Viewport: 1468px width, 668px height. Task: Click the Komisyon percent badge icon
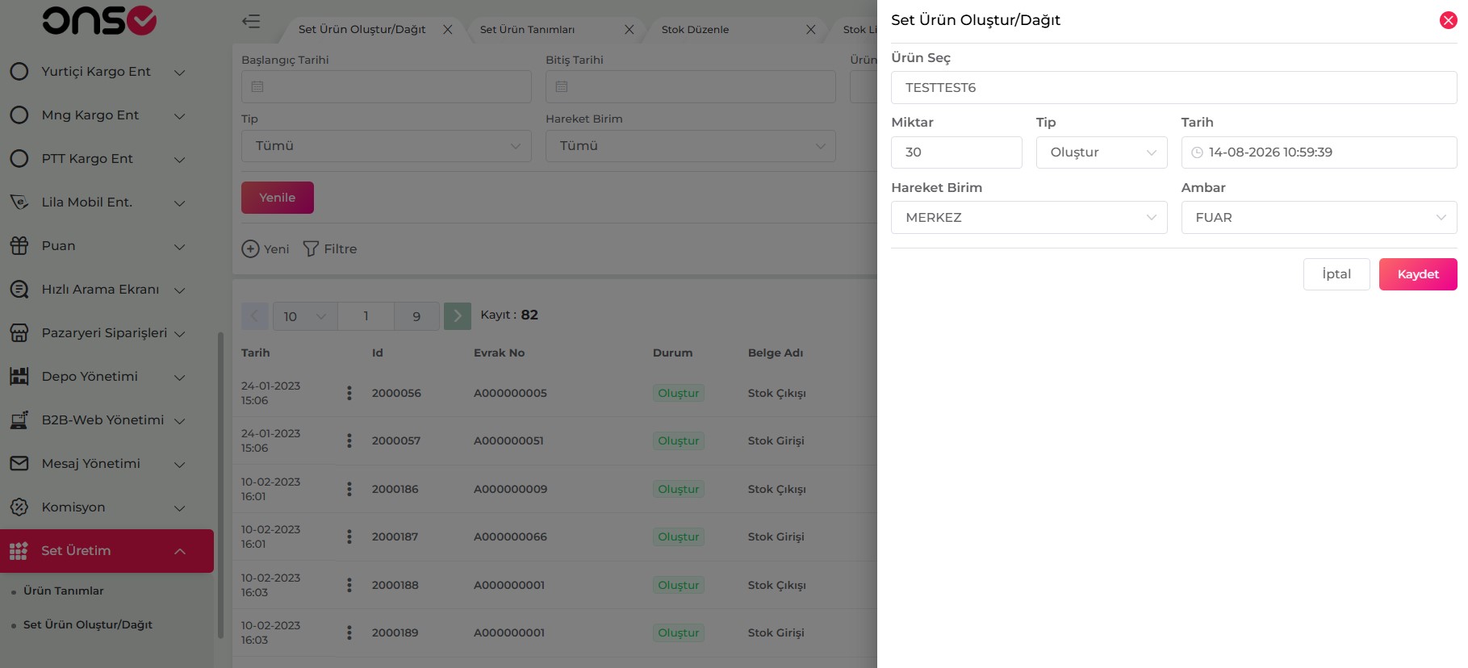click(19, 507)
